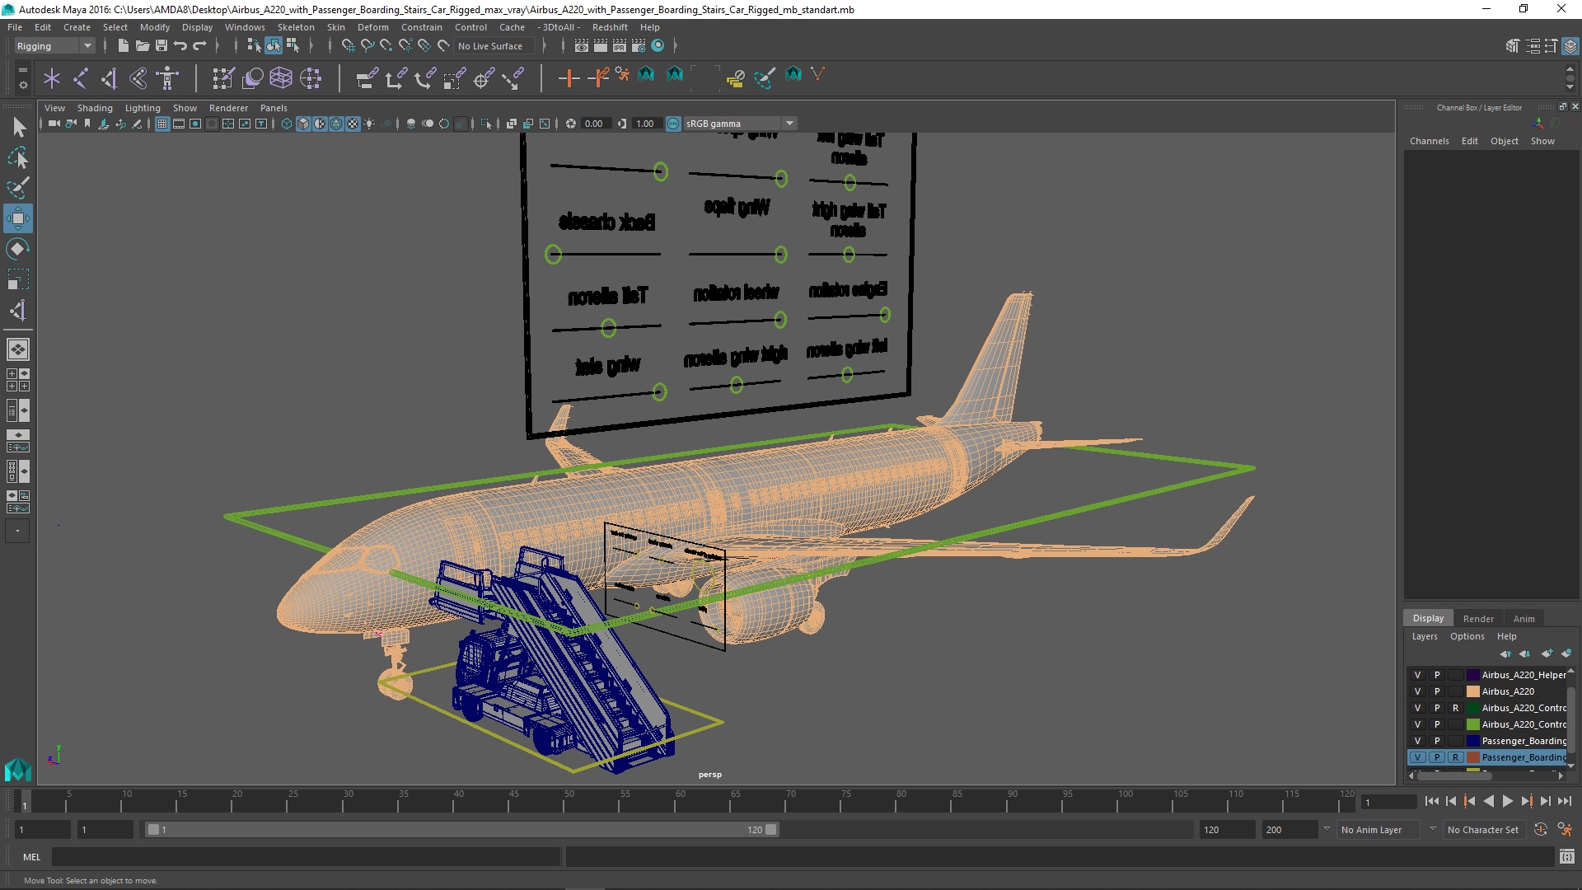
Task: Undo last action arrow icon
Action: pos(180,46)
